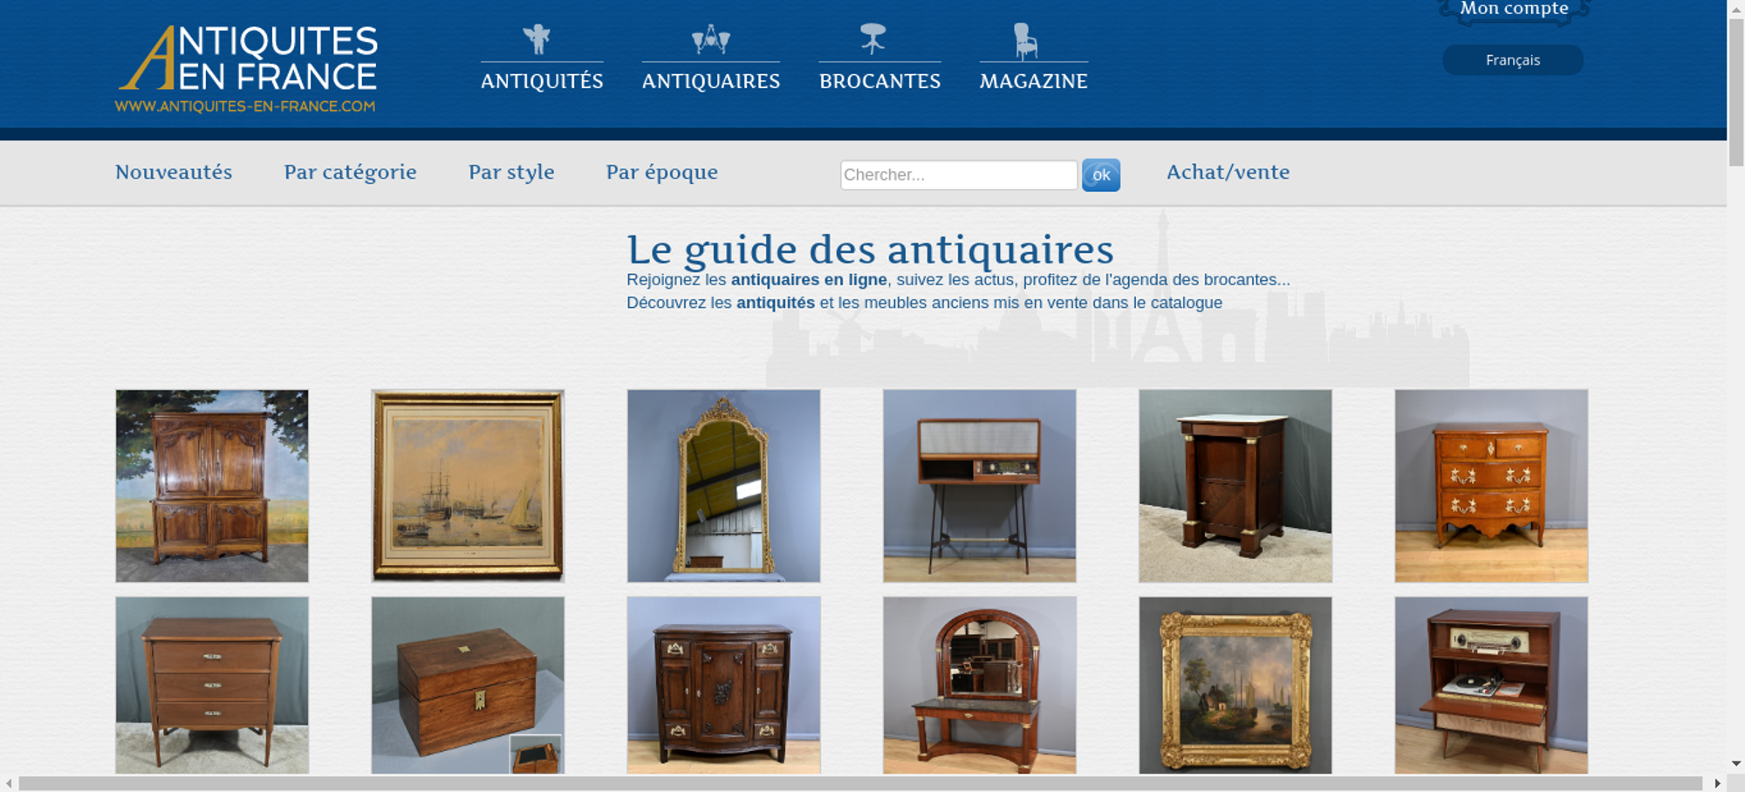This screenshot has width=1745, height=792.
Task: Open the Français language selector
Action: point(1513,60)
